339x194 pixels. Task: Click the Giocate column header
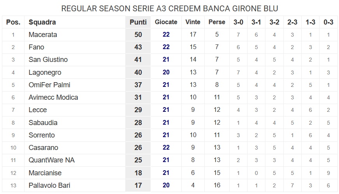click(x=166, y=22)
